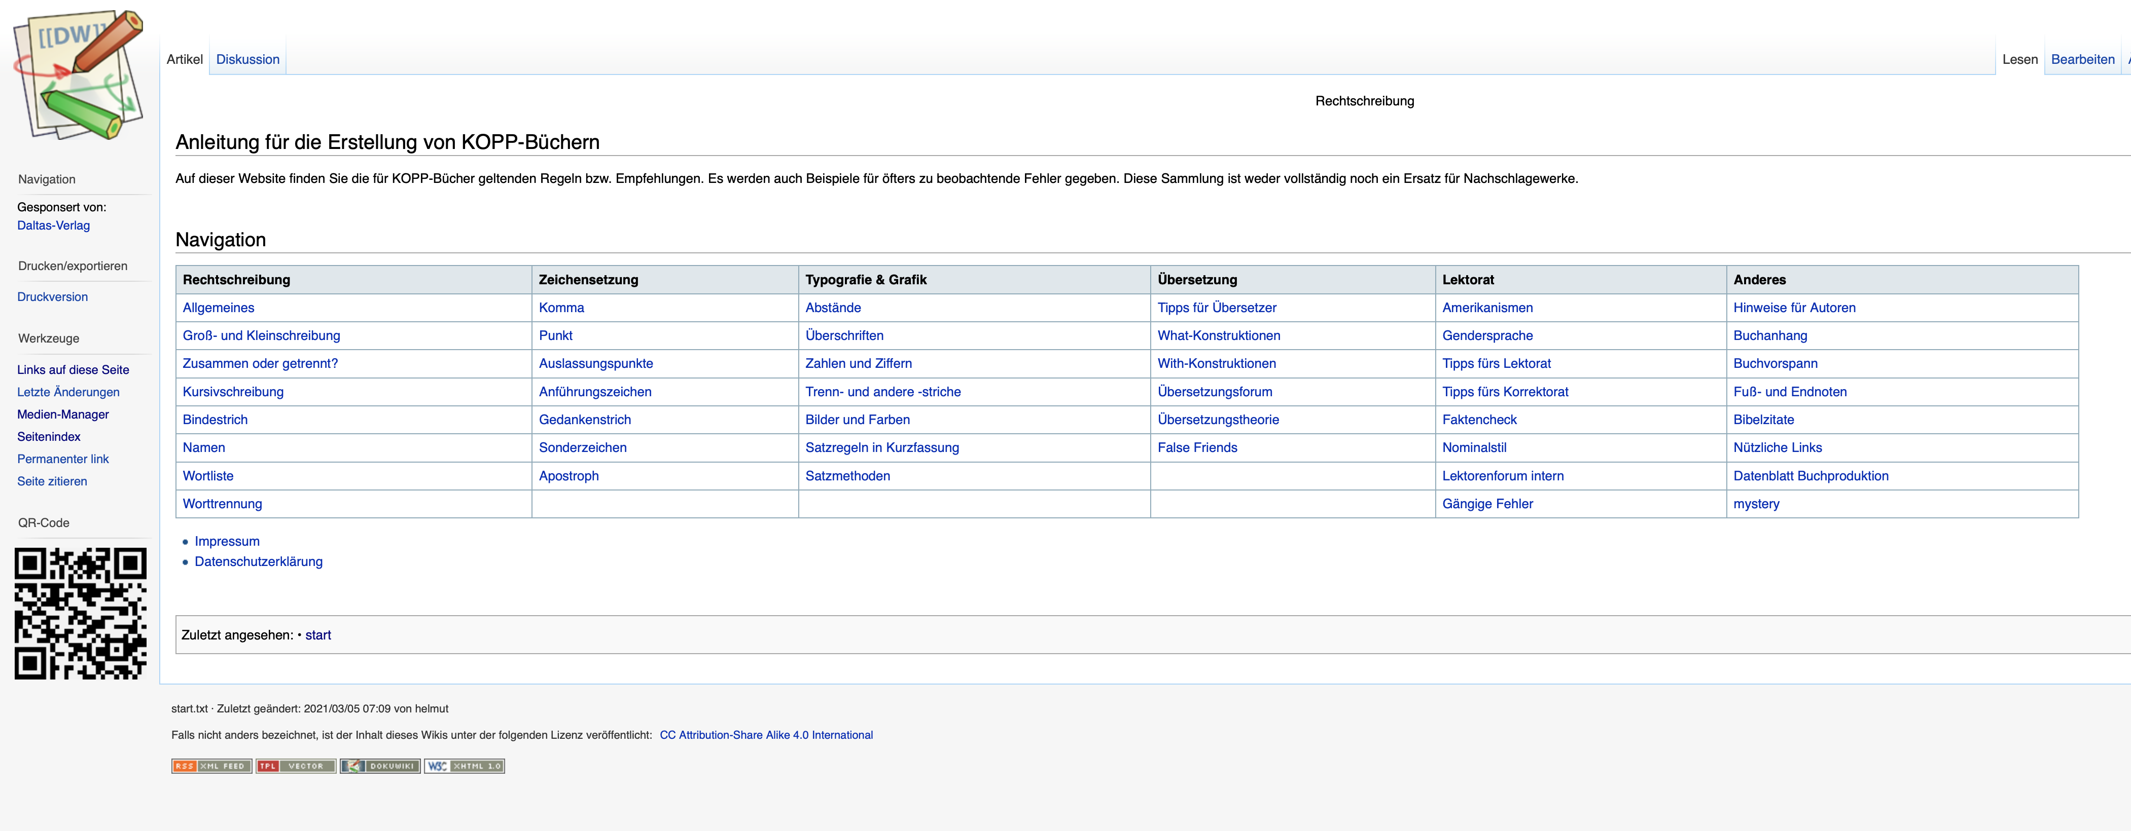The image size is (2131, 831).
Task: Open the Druckversion link
Action: point(52,297)
